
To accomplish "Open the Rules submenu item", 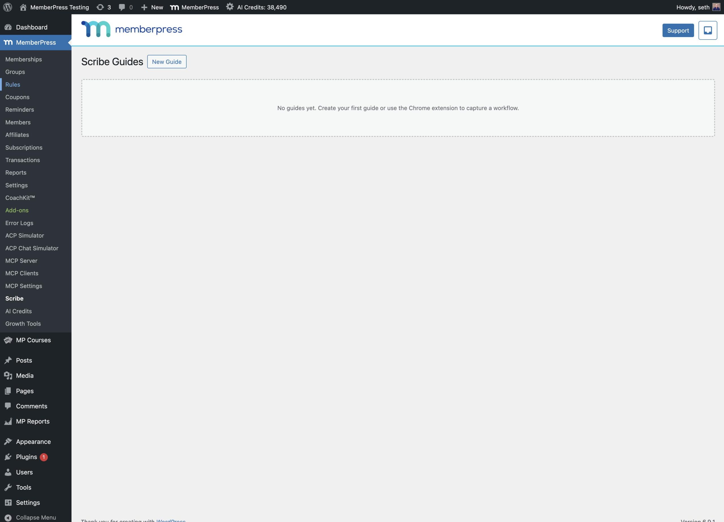I will pyautogui.click(x=13, y=85).
